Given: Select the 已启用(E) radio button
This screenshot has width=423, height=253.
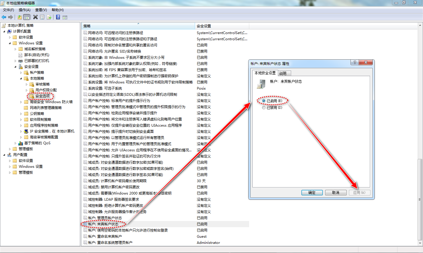Looking at the screenshot, I should coord(264,101).
